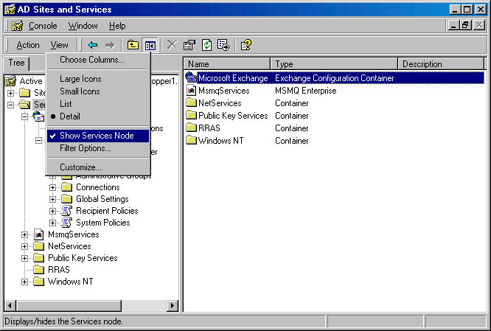The image size is (491, 331).
Task: Click the Refresh toolbar icon
Action: click(x=206, y=45)
